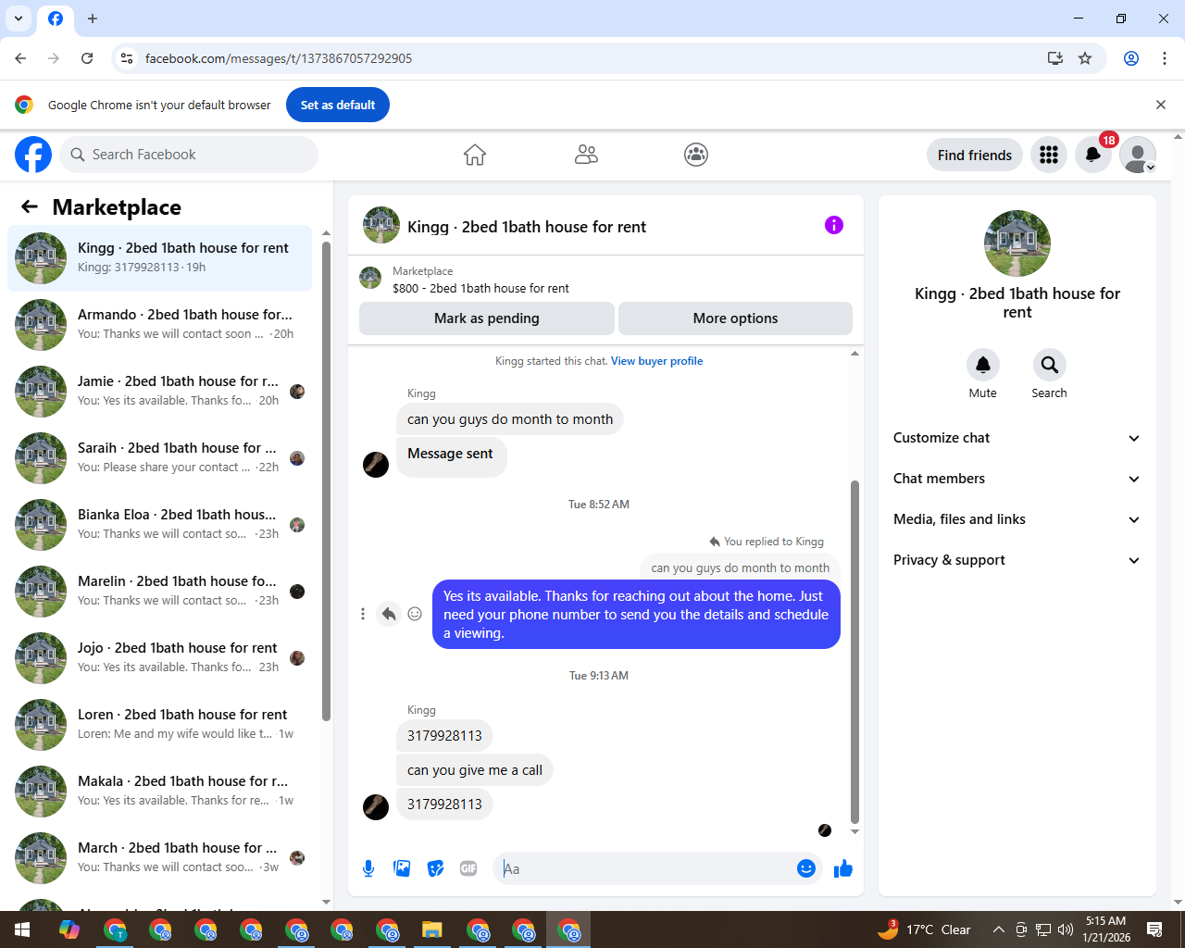Click the Search Facebook field
1185x948 pixels.
point(189,155)
